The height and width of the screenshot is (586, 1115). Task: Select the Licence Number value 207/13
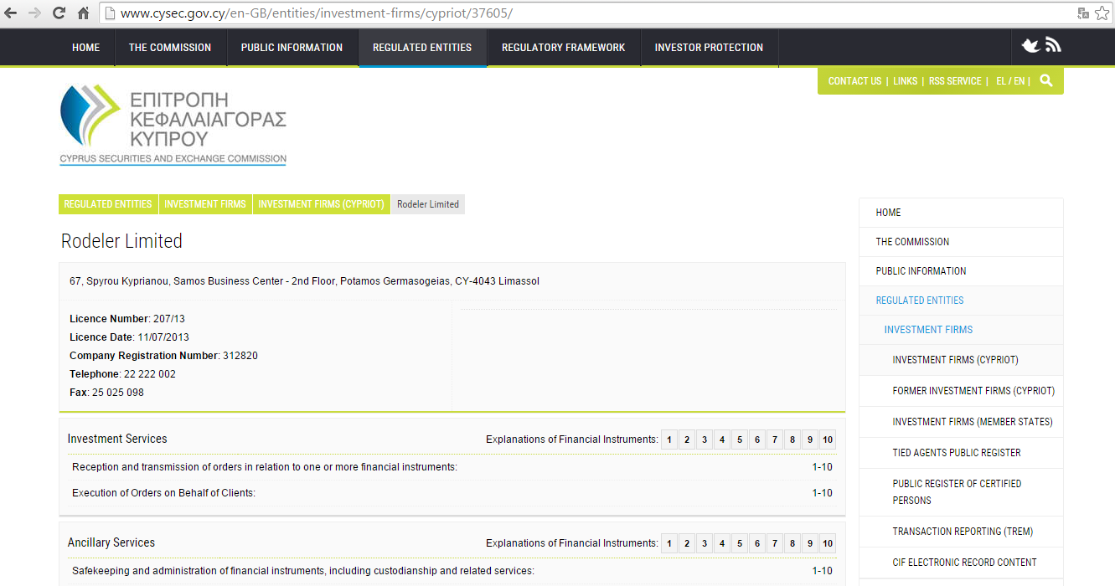pos(169,319)
